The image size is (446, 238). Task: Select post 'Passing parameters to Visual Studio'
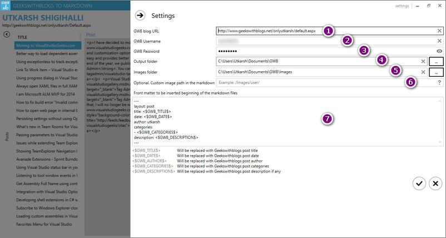point(48,135)
